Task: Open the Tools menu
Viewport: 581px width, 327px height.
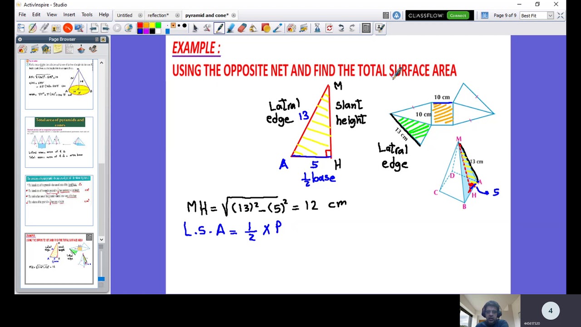Action: [87, 15]
